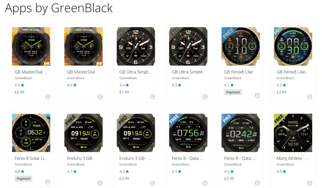Open the free GB Ultra Simple watch face image
Screen dimensions: 323x188
(x=188, y=46)
